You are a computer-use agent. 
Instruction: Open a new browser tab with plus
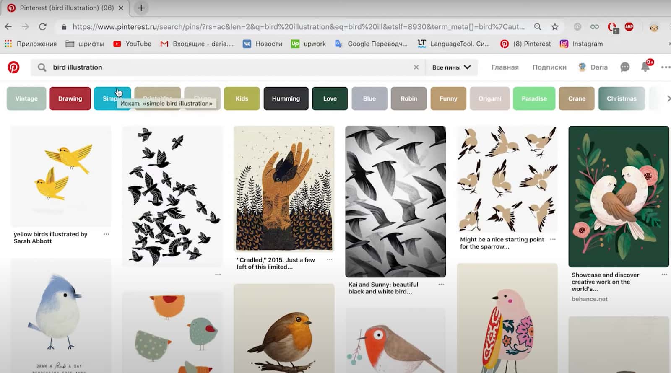(x=141, y=8)
